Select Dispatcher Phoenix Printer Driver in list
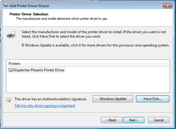This screenshot has height=129, width=176. (x=39, y=70)
